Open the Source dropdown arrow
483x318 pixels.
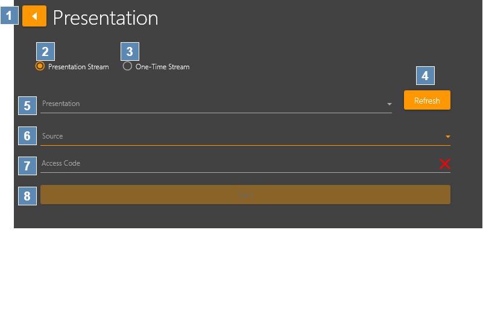(447, 137)
